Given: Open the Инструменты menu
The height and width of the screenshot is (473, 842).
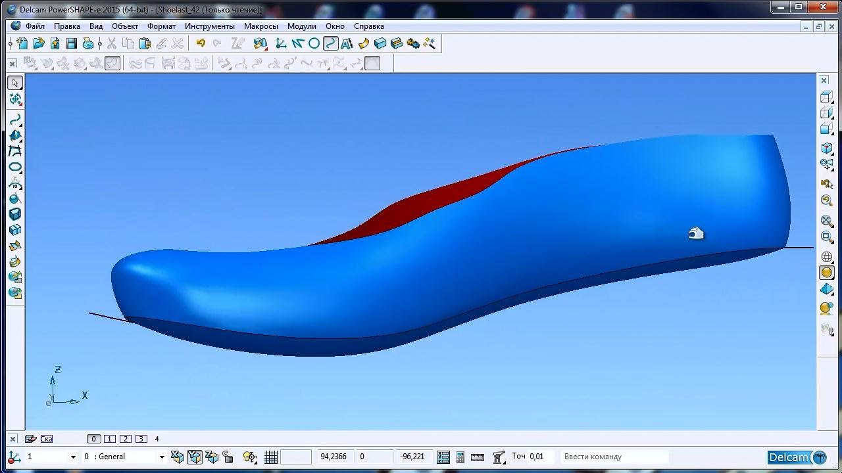Looking at the screenshot, I should point(210,26).
